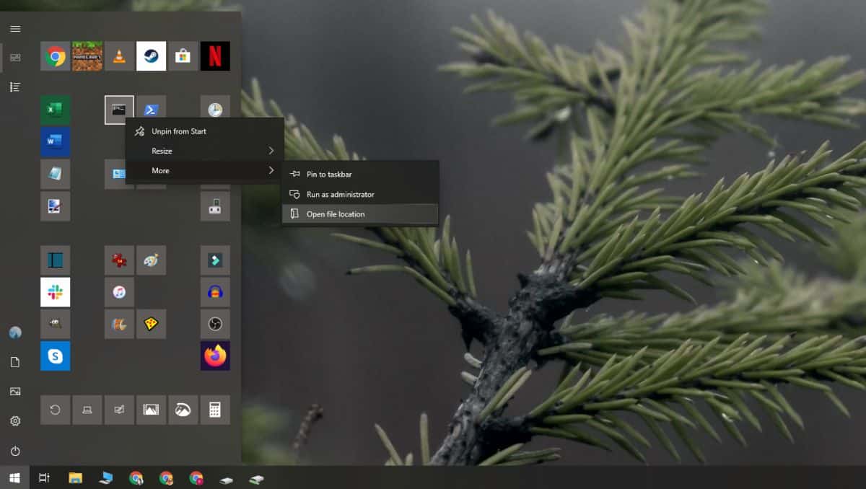Switch to all apps list view
The width and height of the screenshot is (866, 489).
(15, 87)
